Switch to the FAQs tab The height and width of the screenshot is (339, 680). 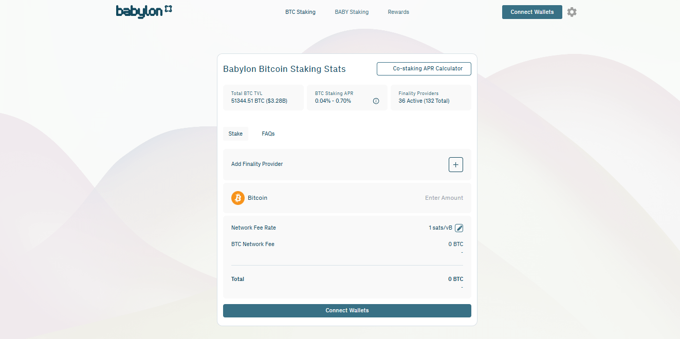click(268, 134)
